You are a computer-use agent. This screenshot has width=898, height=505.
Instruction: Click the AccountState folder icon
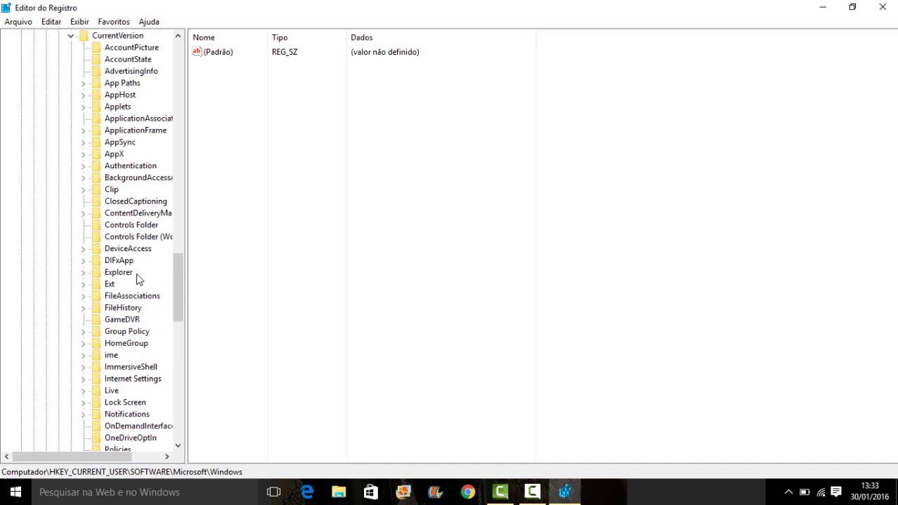[x=96, y=60]
